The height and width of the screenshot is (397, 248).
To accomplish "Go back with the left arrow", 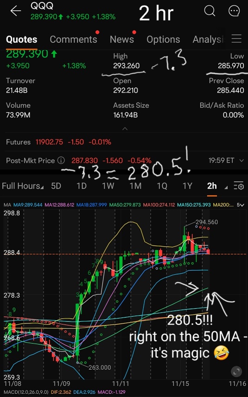I will click(x=15, y=11).
